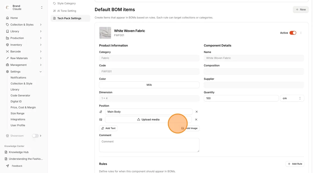The width and height of the screenshot is (313, 173).
Task: Expand the Inventory menu chevron
Action: (x=41, y=45)
